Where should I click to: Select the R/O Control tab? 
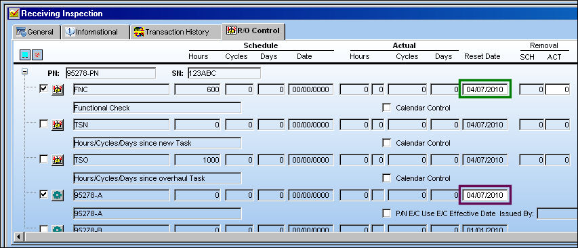(253, 31)
